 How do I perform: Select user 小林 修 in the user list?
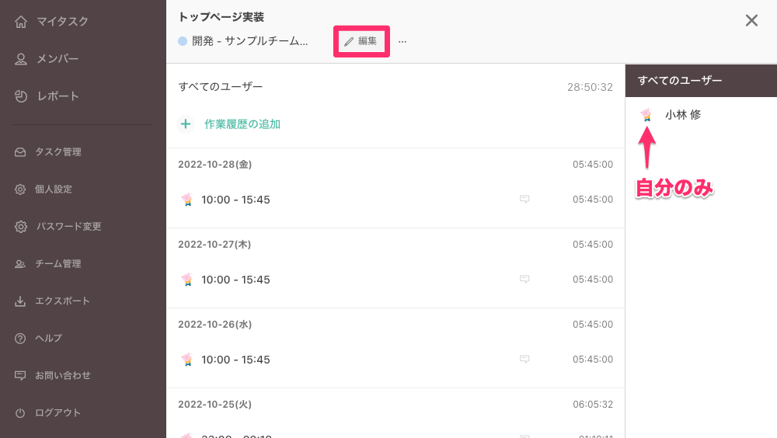(x=682, y=115)
